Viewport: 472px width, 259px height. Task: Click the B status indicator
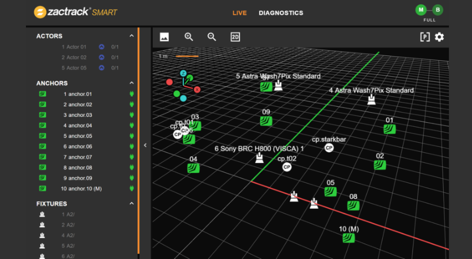(x=438, y=10)
